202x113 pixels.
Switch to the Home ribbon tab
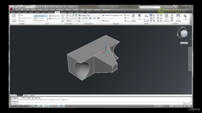click(13, 12)
